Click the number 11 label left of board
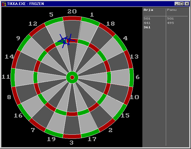Screen dimensions: 191x149 6,77
